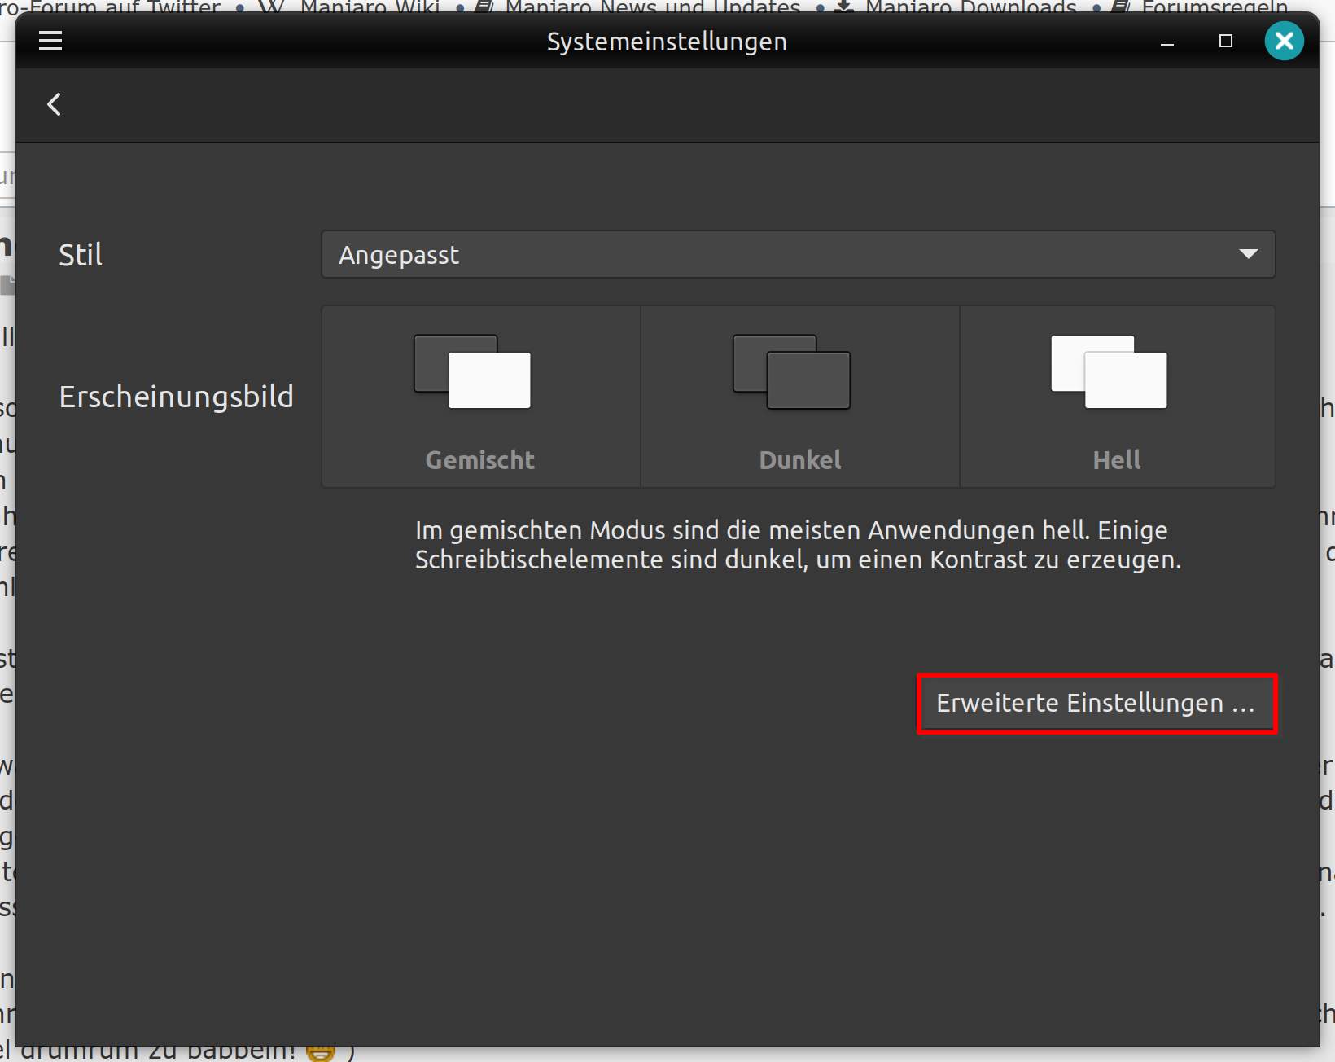Click the Gemischt mixed-windows preview icon
The height and width of the screenshot is (1062, 1335).
tap(472, 371)
